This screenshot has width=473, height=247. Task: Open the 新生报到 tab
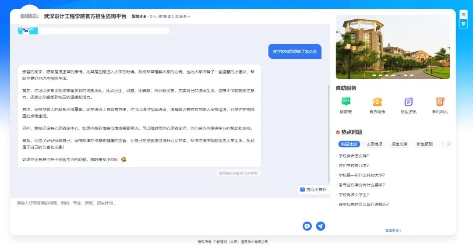pyautogui.click(x=424, y=144)
